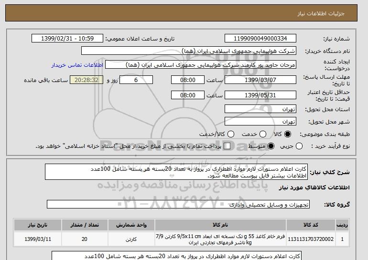Click the need date cell 1399/03/11
Image resolution: width=368 pixels, height=260 pixels.
(x=38, y=239)
